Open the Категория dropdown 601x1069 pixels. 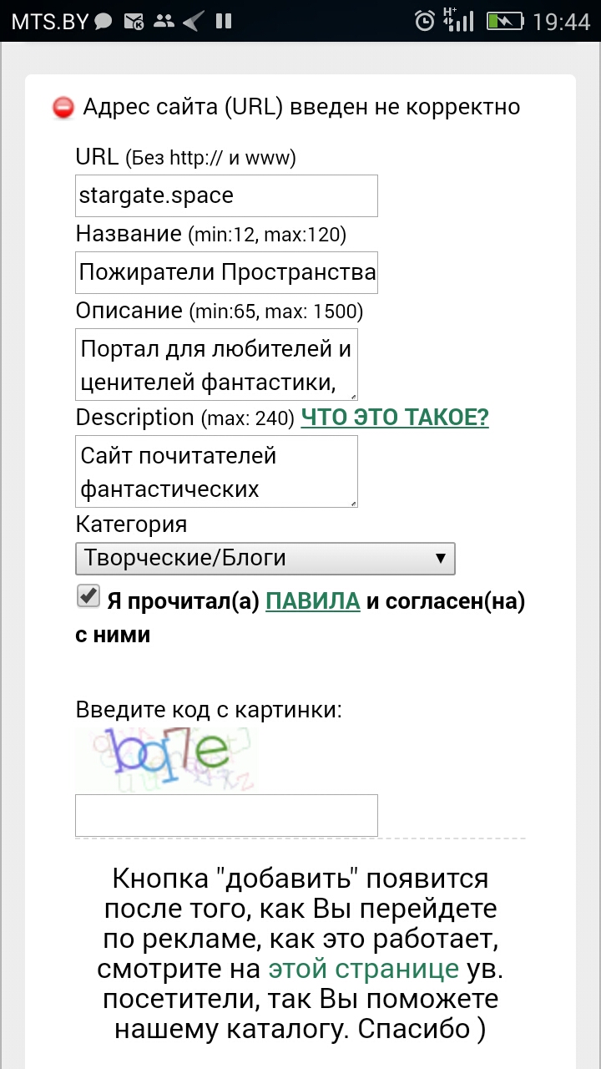(x=265, y=559)
